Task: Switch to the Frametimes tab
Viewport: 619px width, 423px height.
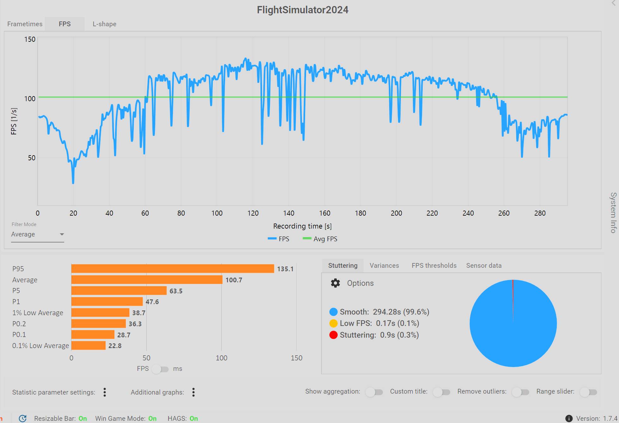Action: point(25,24)
